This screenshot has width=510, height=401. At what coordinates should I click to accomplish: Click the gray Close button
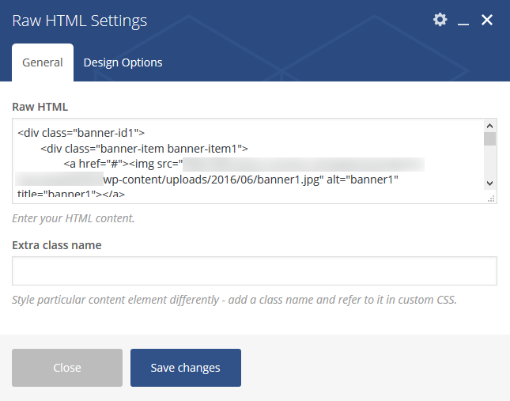pos(67,368)
